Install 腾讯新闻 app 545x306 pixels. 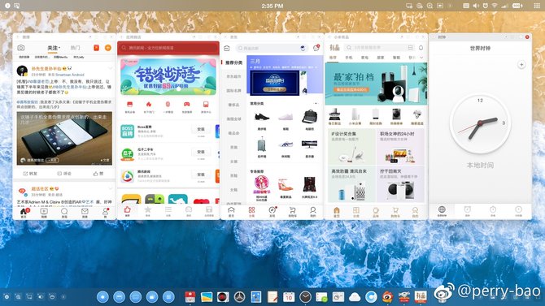point(201,175)
